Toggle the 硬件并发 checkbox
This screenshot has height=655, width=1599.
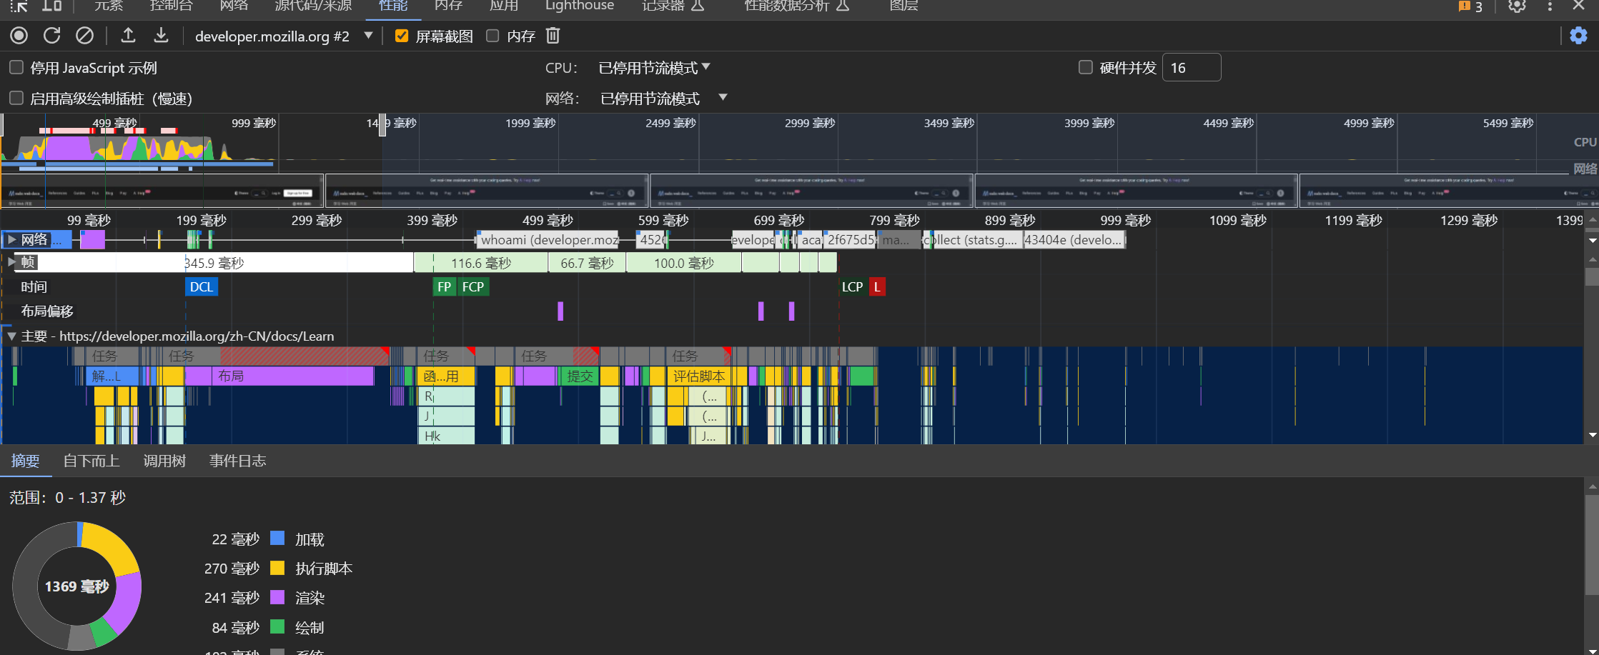pyautogui.click(x=1086, y=67)
